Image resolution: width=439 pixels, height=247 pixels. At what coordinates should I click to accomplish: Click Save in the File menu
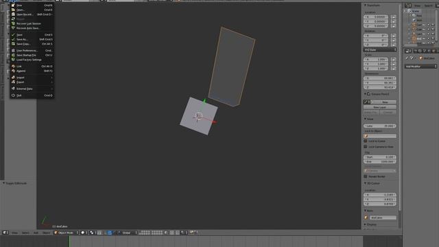(x=32, y=35)
